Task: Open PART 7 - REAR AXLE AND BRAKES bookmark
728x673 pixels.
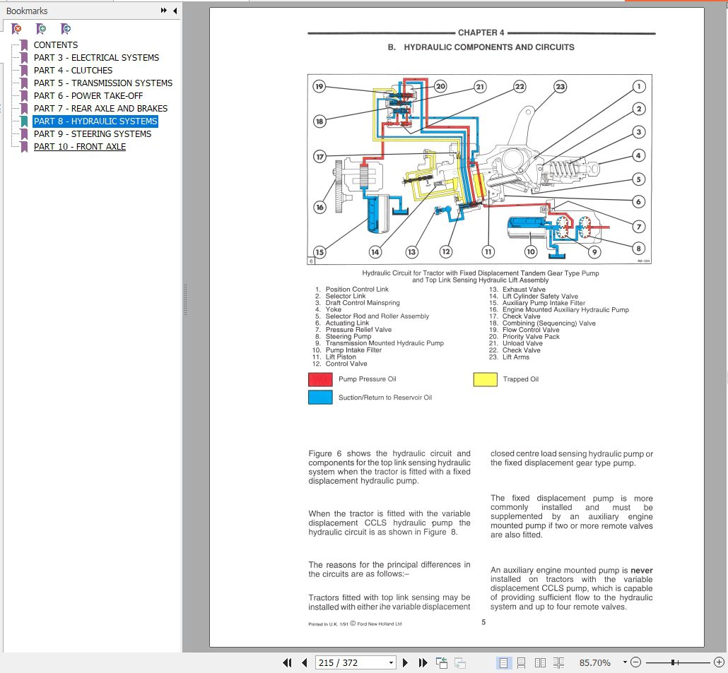Action: [x=101, y=109]
